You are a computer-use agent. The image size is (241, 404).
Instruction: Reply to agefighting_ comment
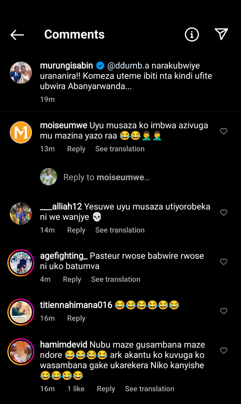pos(72,279)
